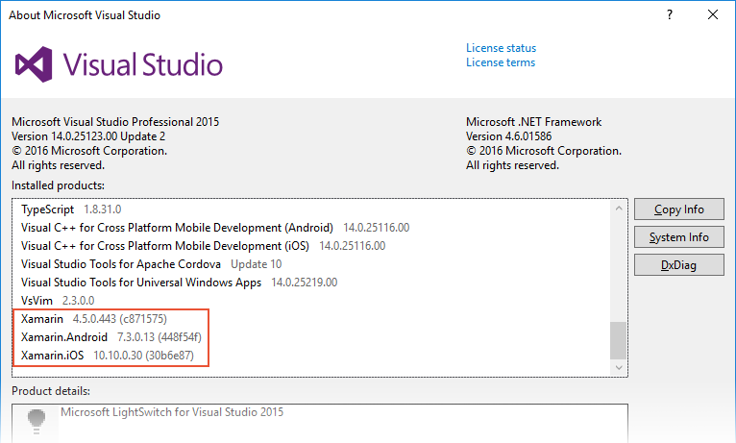Click the installed products scrollbar thumb
Image resolution: width=736 pixels, height=443 pixels.
tap(619, 340)
